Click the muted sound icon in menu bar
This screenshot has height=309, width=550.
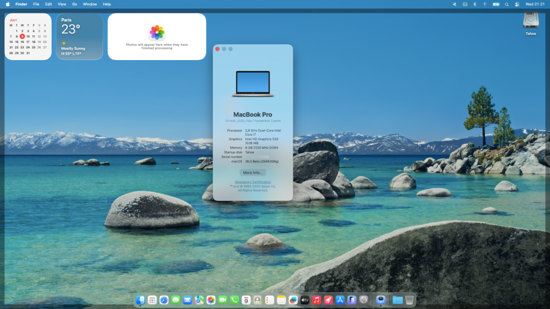click(x=455, y=4)
